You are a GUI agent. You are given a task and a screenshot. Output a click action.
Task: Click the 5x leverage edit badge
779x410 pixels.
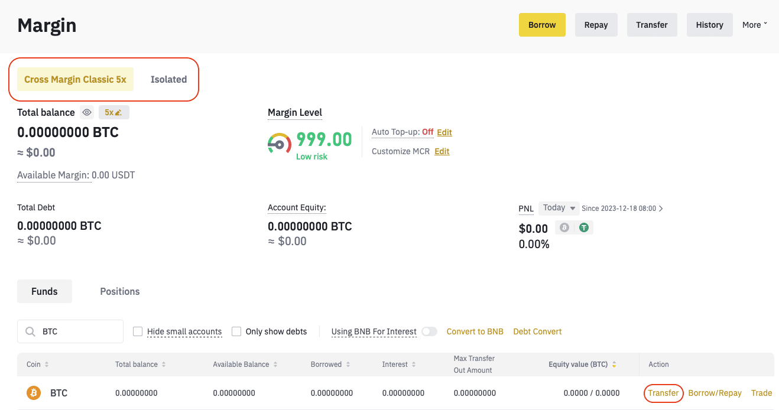coord(113,112)
